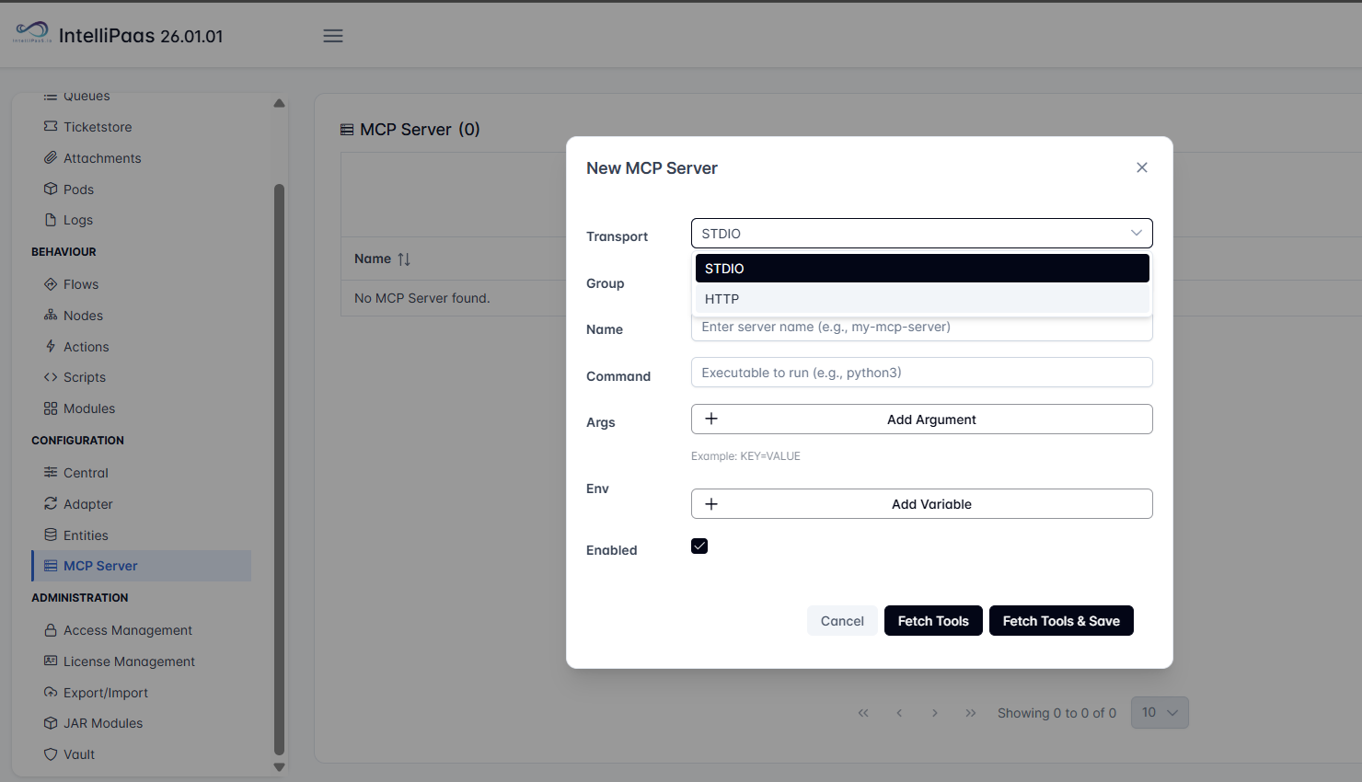Click the Logs file icon

51,220
